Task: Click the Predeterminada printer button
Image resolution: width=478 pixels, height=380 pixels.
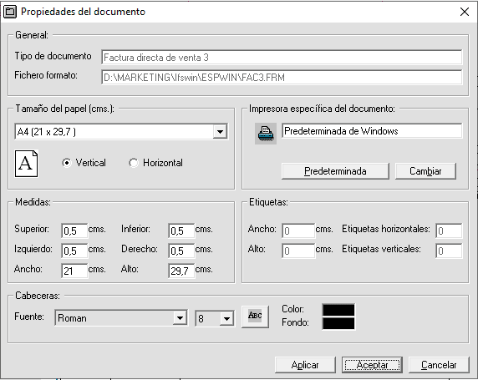Action: pos(335,171)
